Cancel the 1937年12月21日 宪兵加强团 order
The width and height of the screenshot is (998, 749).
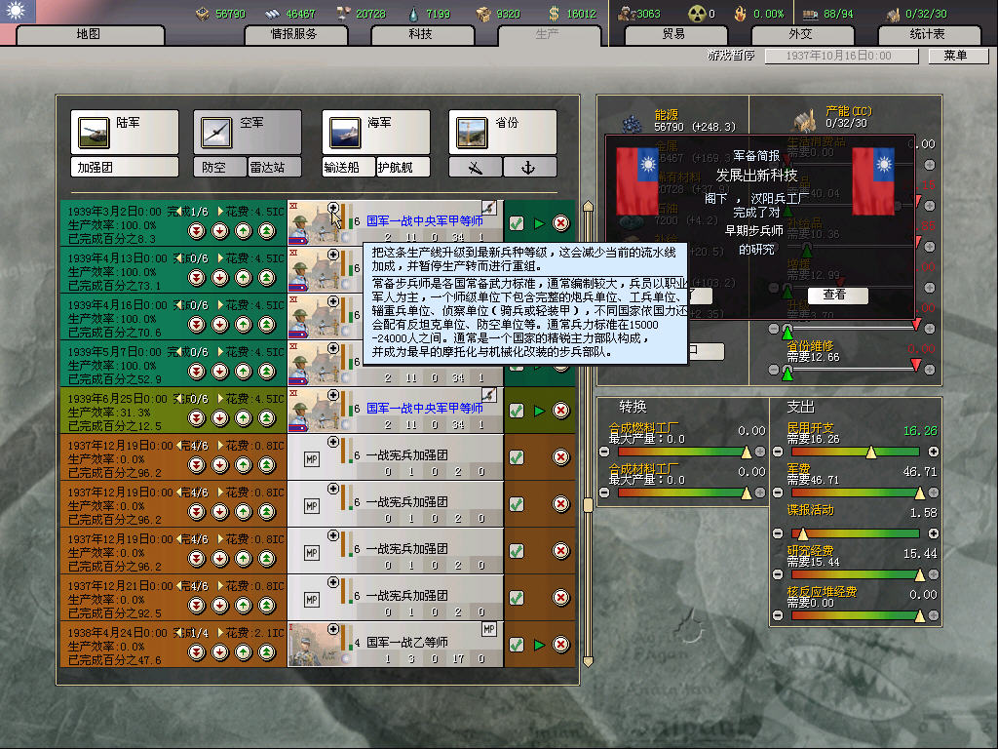tap(560, 598)
